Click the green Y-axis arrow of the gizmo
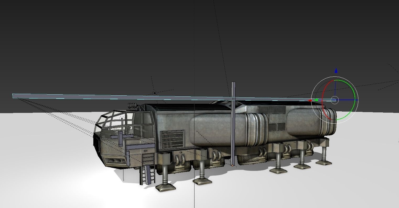The width and height of the screenshot is (399, 208). tap(317, 100)
